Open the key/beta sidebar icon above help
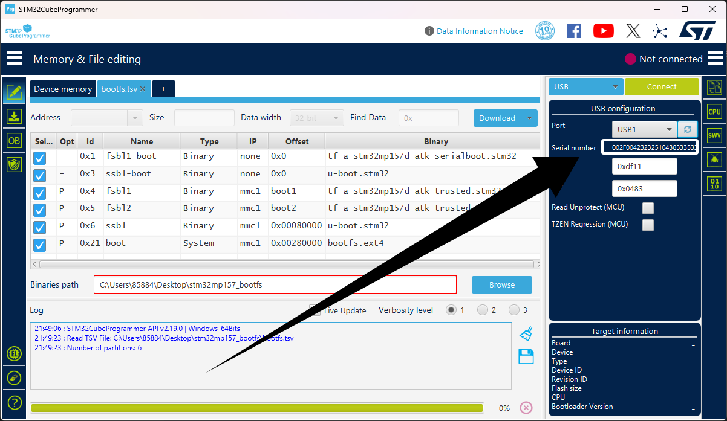This screenshot has width=727, height=421. (x=14, y=378)
